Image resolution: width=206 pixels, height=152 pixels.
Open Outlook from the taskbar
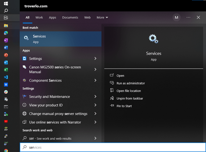pyautogui.click(x=6, y=62)
